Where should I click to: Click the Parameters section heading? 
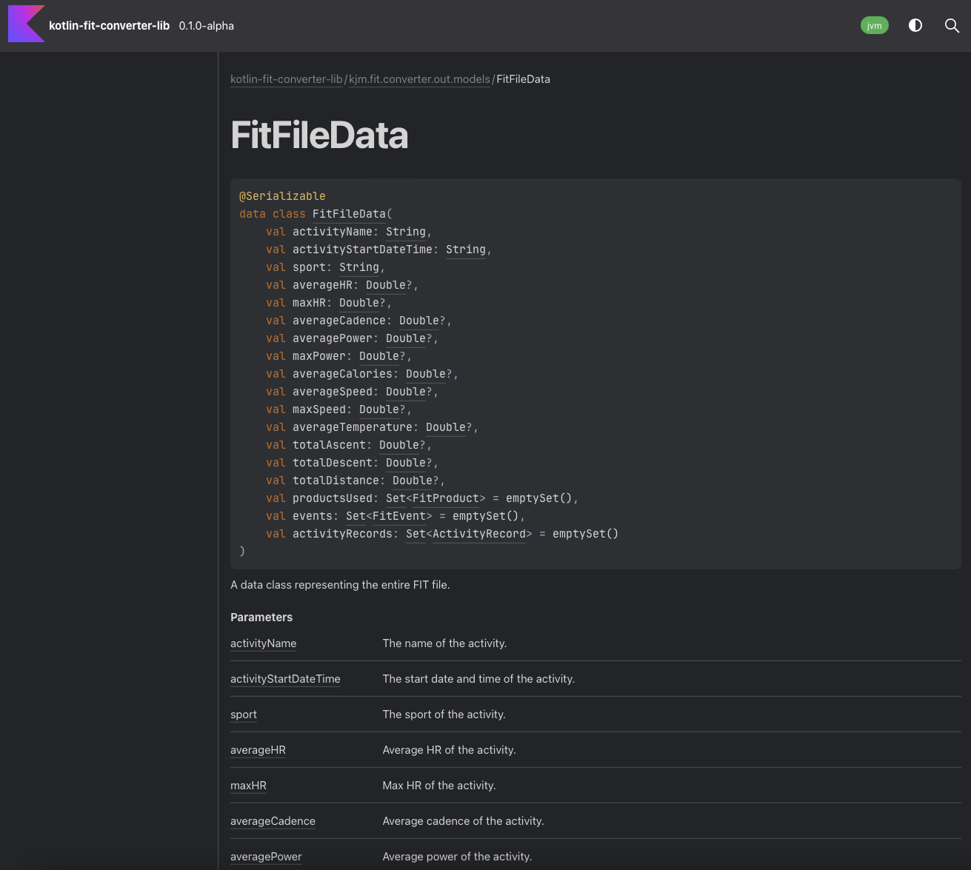point(261,618)
